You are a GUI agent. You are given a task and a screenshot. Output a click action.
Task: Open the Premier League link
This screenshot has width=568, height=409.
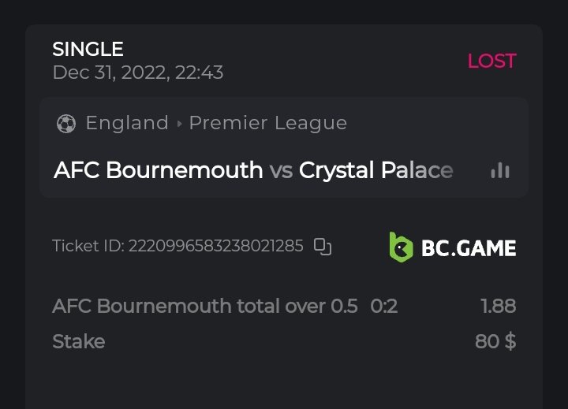[x=267, y=123]
